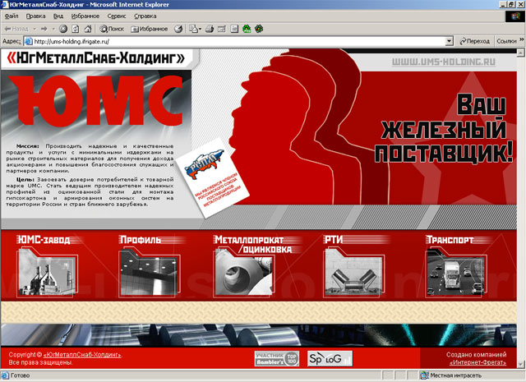The height and width of the screenshot is (382, 526).
Task: Click the Металлопрокат steel coil thumbnail
Action: (244, 273)
